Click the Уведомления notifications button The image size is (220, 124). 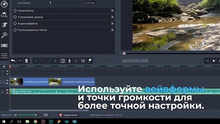(x=69, y=115)
